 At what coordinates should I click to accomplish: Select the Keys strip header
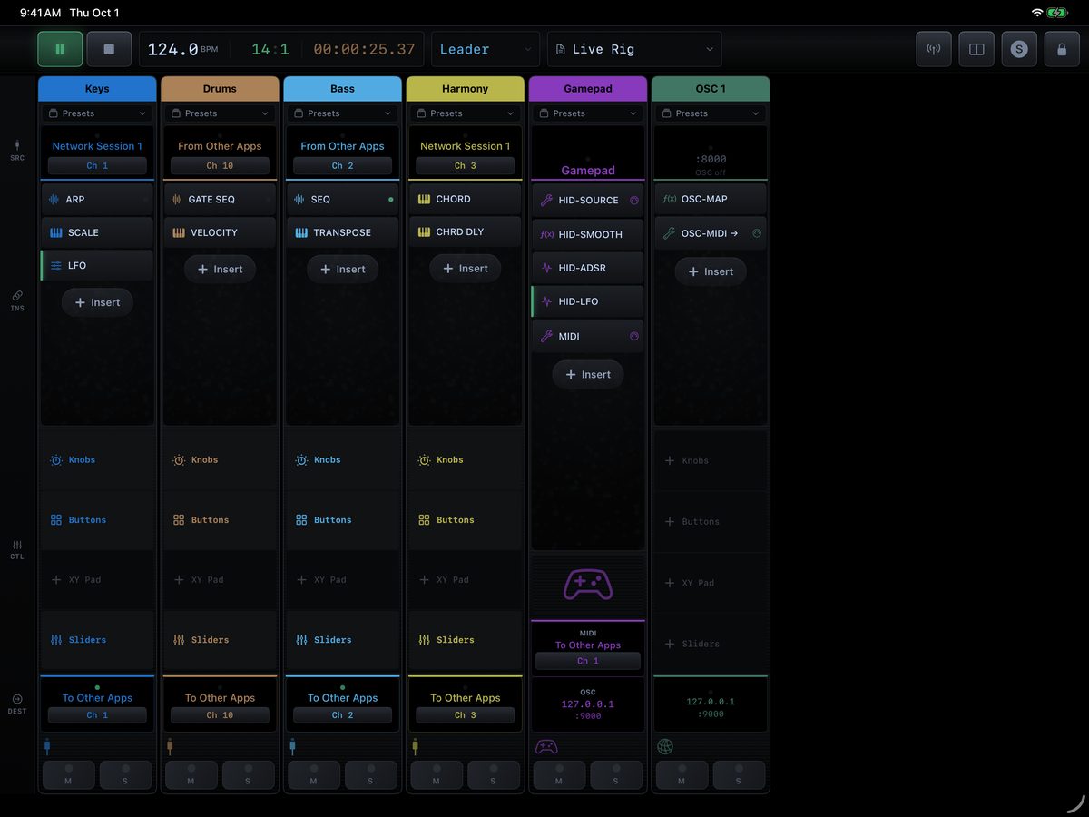click(97, 89)
